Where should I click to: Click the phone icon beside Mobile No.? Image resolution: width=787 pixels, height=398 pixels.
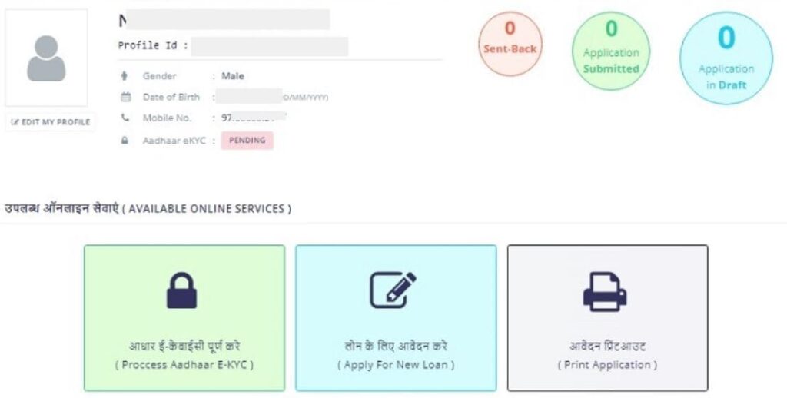125,118
